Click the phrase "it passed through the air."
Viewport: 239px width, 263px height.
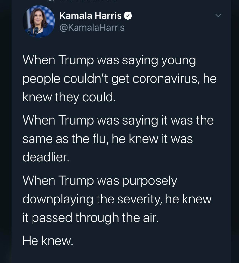coord(90,218)
